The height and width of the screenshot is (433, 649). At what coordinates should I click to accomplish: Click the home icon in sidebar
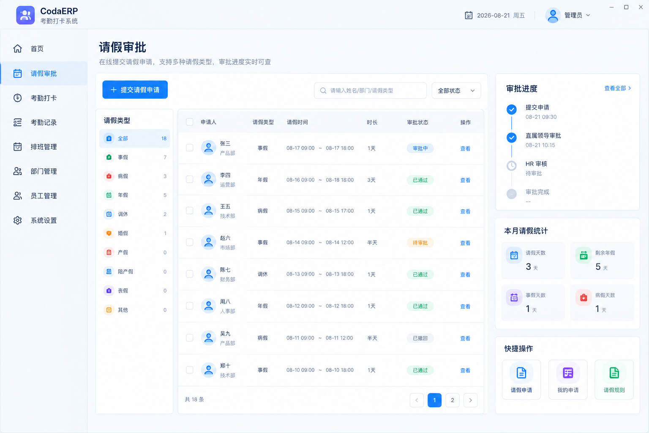pyautogui.click(x=17, y=49)
